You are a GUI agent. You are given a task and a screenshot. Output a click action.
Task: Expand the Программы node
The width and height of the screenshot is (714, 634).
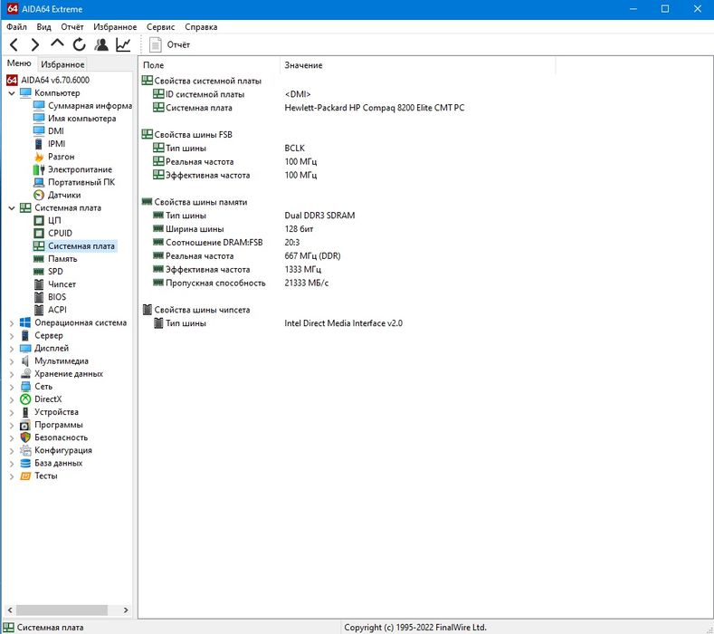pos(12,426)
